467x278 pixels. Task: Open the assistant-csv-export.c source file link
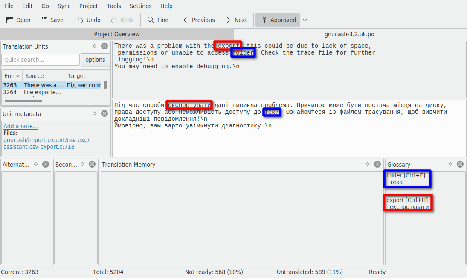click(39, 147)
